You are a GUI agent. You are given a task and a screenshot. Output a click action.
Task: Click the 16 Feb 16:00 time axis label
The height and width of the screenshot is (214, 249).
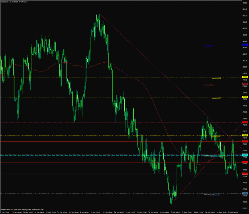(x=222, y=212)
